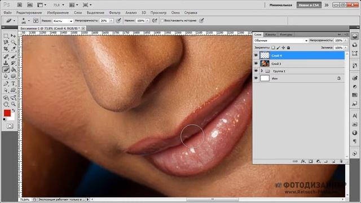Switch to Контуры tab
Image resolution: width=361 pixels, height=203 pixels.
click(286, 34)
